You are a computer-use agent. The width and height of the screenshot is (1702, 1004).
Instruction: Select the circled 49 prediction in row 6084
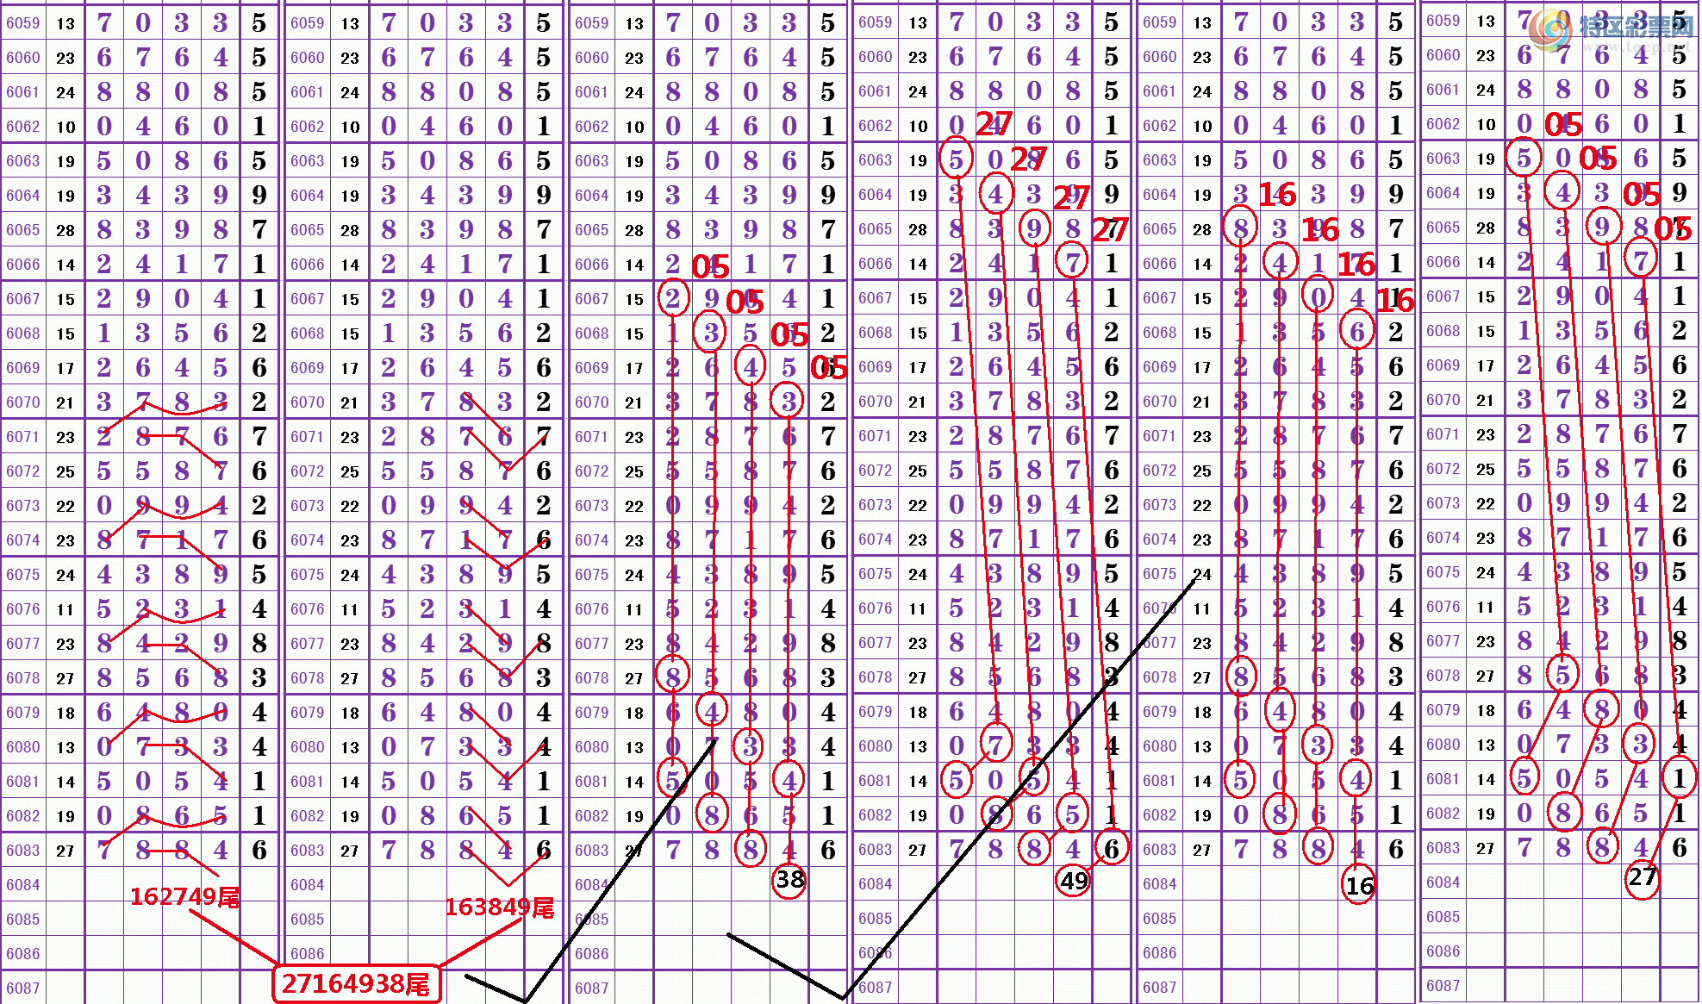coord(1073,881)
